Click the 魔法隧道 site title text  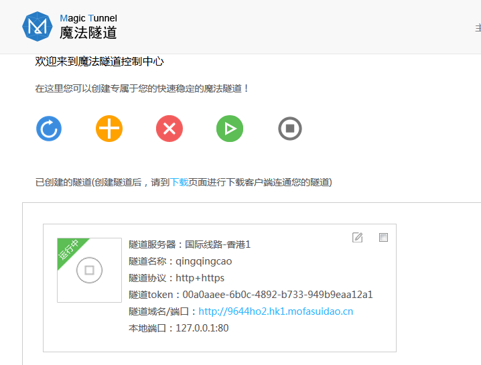pyautogui.click(x=88, y=33)
